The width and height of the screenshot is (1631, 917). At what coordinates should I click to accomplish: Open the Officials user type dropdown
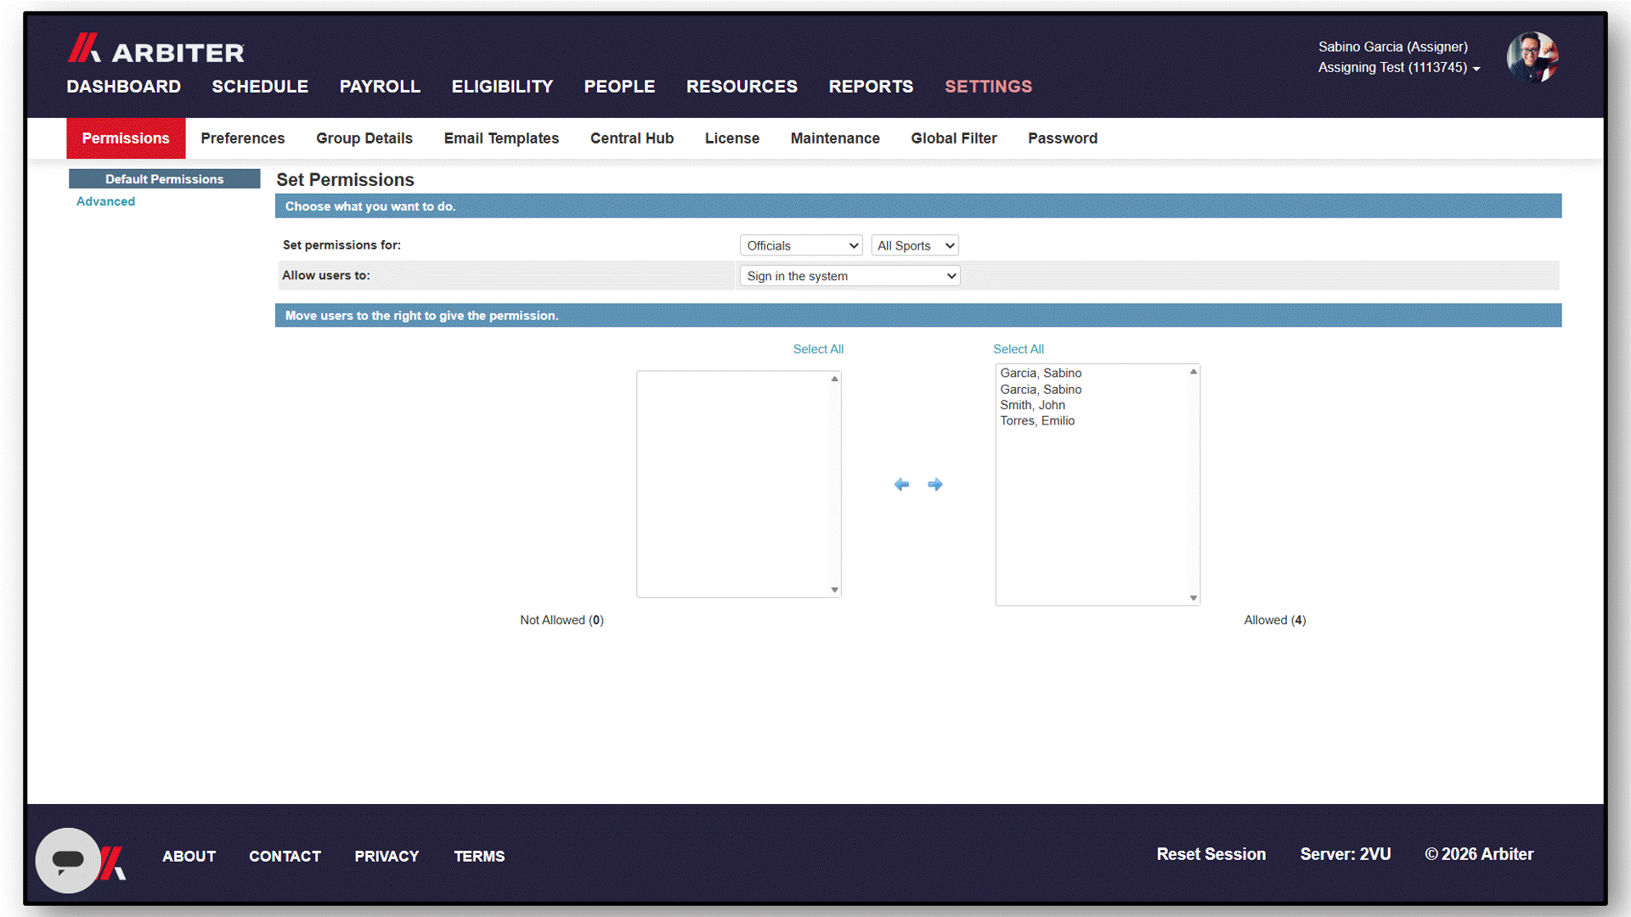point(801,245)
